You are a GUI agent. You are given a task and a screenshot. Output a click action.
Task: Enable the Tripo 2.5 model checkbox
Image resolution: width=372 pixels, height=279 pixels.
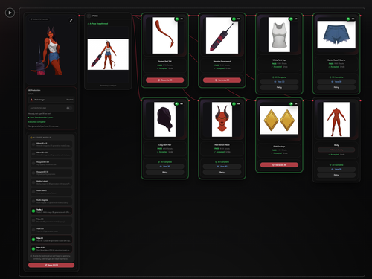tap(33, 220)
